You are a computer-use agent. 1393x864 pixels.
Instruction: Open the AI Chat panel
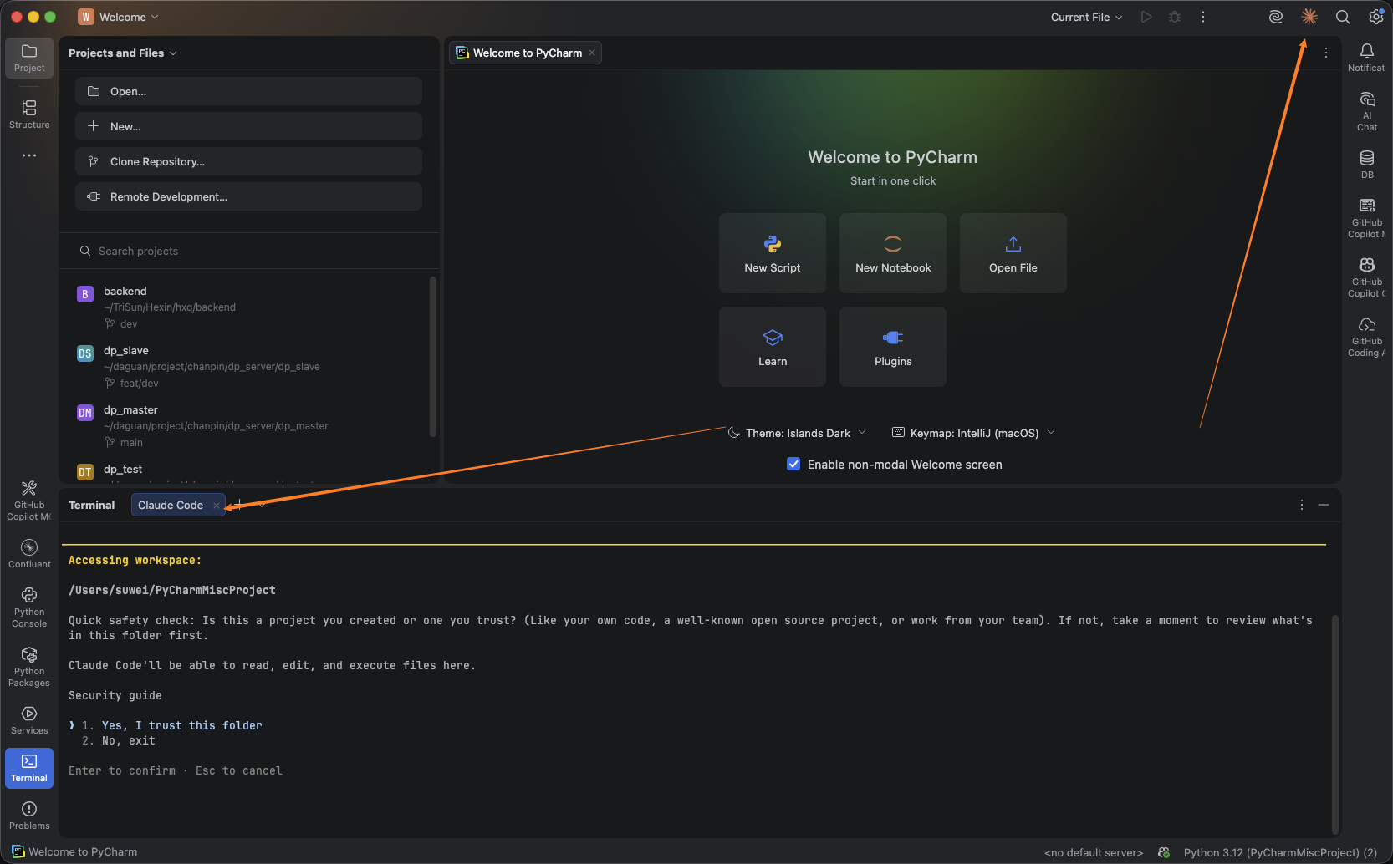click(x=1367, y=111)
